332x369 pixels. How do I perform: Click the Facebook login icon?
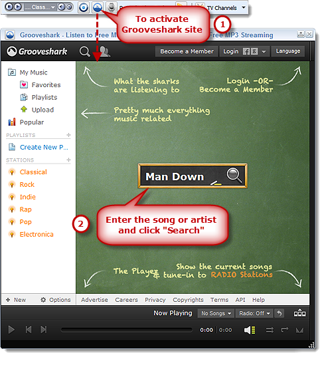coord(246,51)
